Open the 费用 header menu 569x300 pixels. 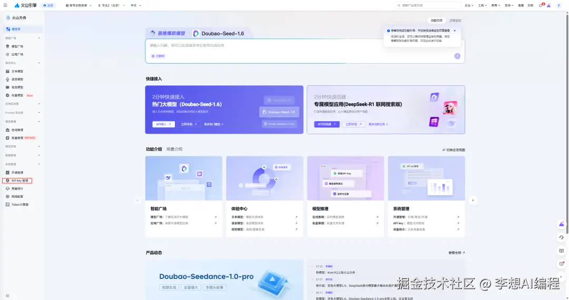click(x=495, y=5)
